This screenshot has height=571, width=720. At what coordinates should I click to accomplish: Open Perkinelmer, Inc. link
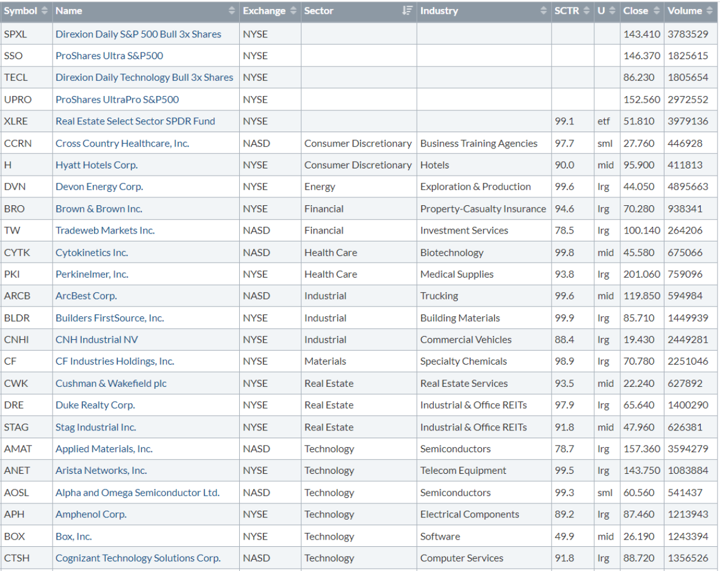click(x=92, y=274)
